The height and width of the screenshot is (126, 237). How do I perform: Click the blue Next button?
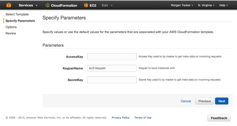(x=222, y=101)
